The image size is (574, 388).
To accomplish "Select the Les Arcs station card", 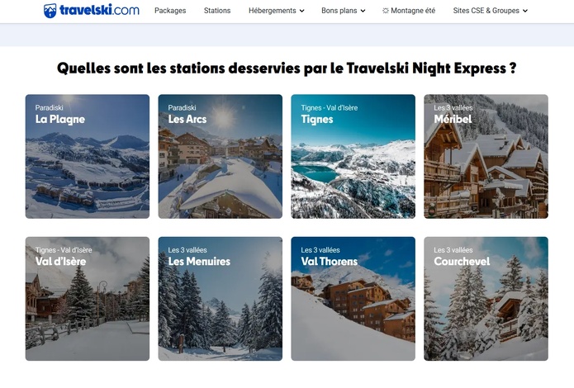I will (221, 156).
